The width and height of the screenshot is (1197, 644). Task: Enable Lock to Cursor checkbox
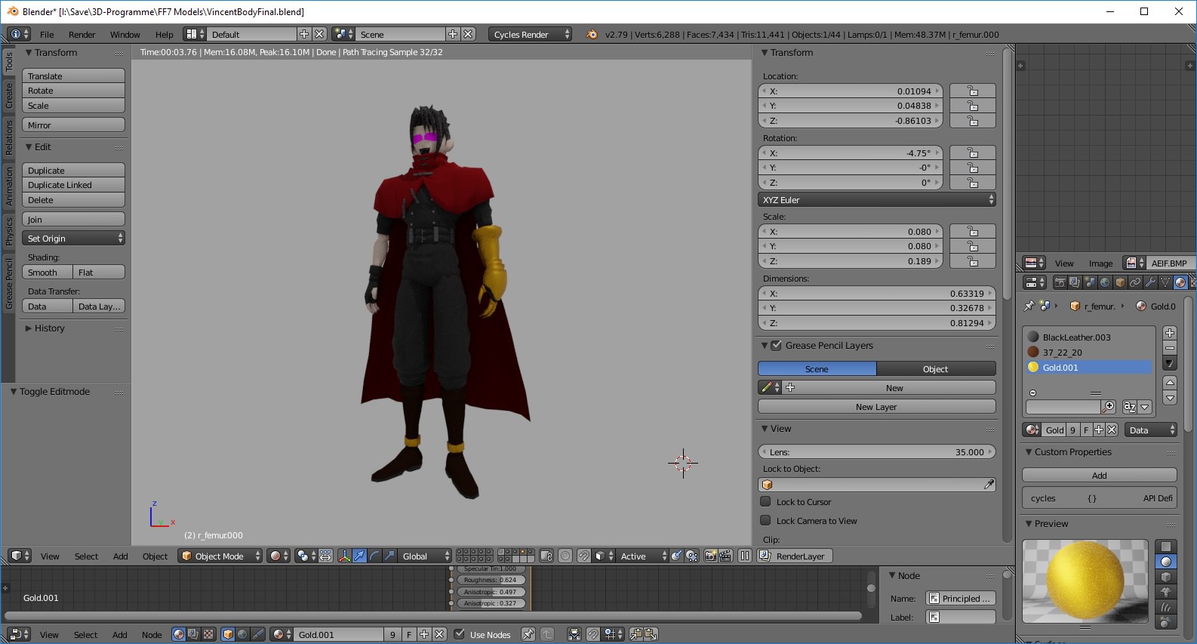pos(765,501)
